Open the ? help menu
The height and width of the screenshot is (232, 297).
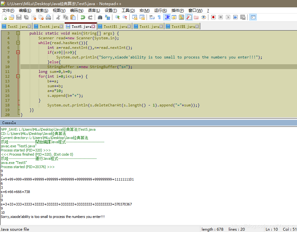pos(208,11)
